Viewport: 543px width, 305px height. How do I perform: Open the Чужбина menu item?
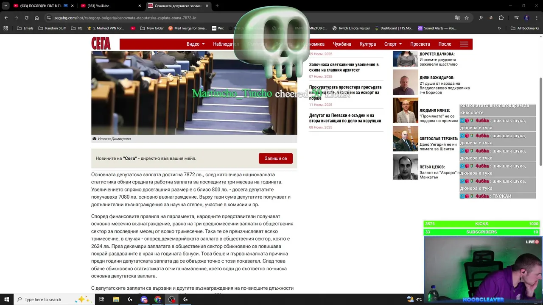coord(342,44)
